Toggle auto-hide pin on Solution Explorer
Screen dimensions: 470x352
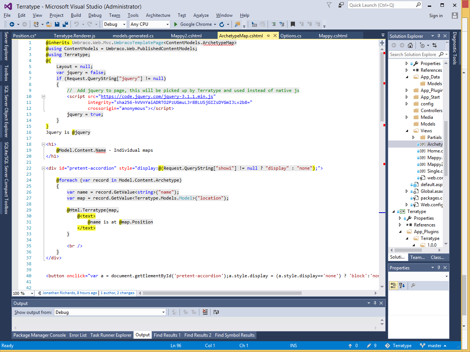tap(439, 36)
